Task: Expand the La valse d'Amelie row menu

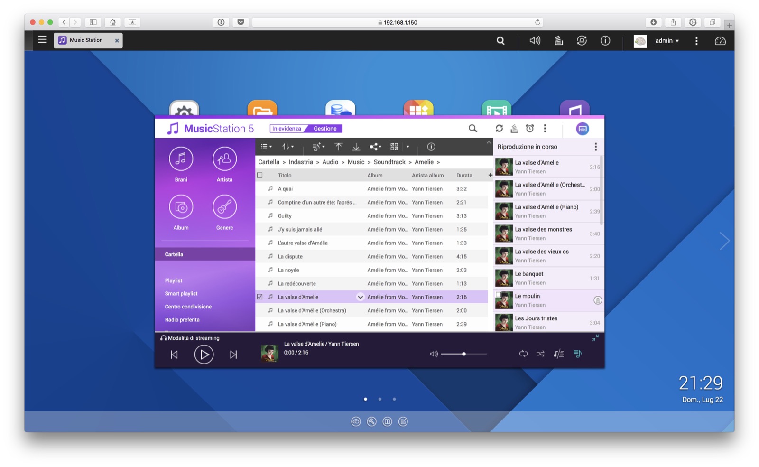Action: click(x=360, y=297)
